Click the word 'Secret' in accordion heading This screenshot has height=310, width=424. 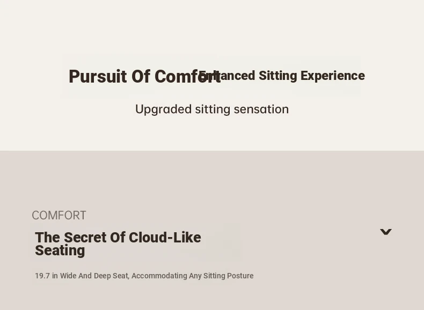pos(85,238)
